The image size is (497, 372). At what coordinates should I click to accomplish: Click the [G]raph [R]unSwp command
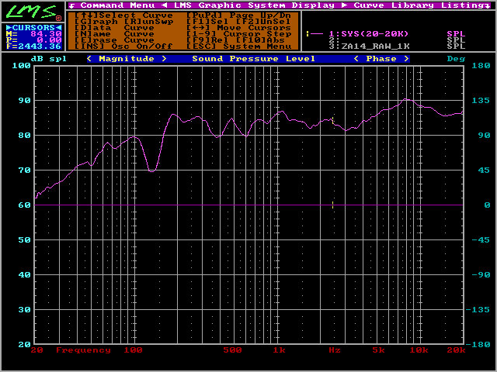coord(124,22)
